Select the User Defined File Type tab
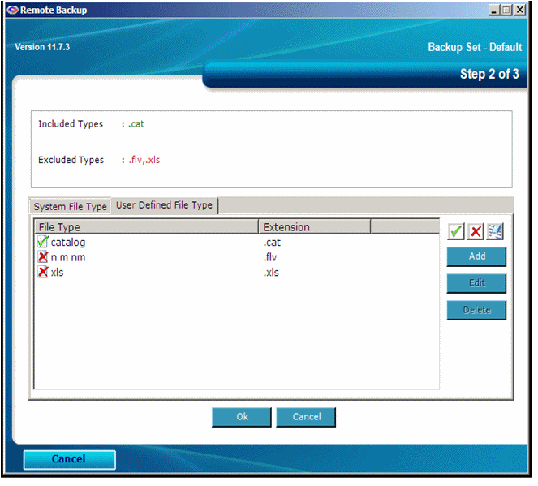This screenshot has width=538, height=486. click(x=166, y=207)
